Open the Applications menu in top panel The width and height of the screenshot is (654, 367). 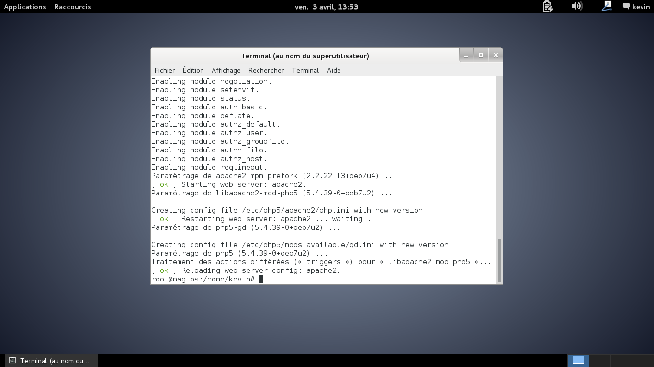[25, 7]
